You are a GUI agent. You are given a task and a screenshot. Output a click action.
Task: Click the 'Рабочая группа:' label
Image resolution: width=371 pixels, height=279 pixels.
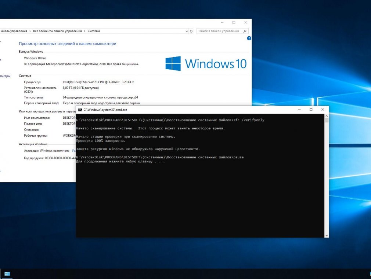click(36, 136)
